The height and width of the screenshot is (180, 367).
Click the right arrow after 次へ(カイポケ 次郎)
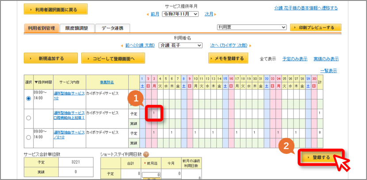tap(250, 46)
